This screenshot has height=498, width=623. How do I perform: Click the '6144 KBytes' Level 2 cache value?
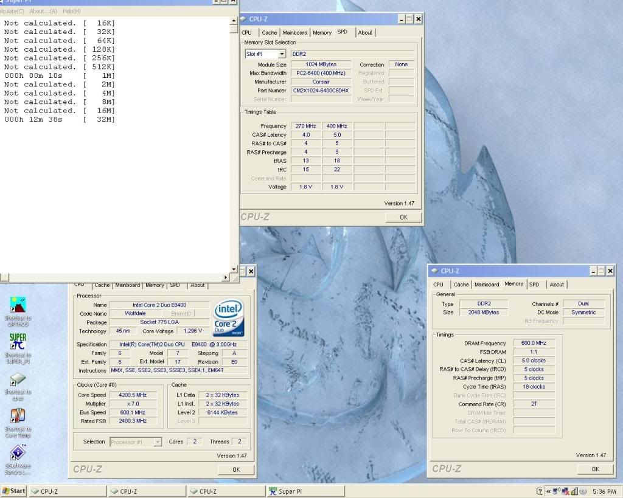click(223, 413)
